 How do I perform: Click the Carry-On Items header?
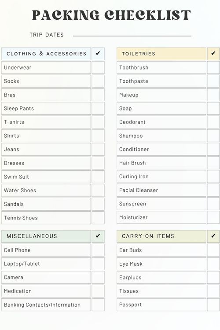coord(161,237)
